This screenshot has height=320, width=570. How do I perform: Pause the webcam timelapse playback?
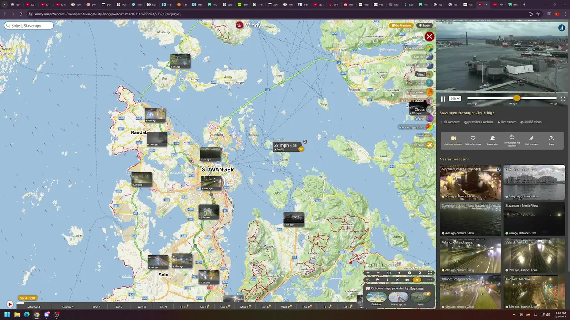point(443,99)
